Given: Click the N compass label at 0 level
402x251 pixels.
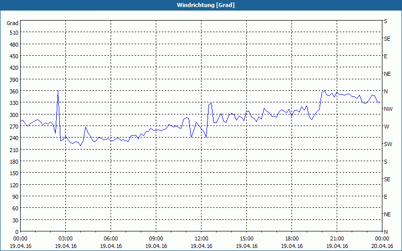Looking at the screenshot, I should [x=385, y=232].
